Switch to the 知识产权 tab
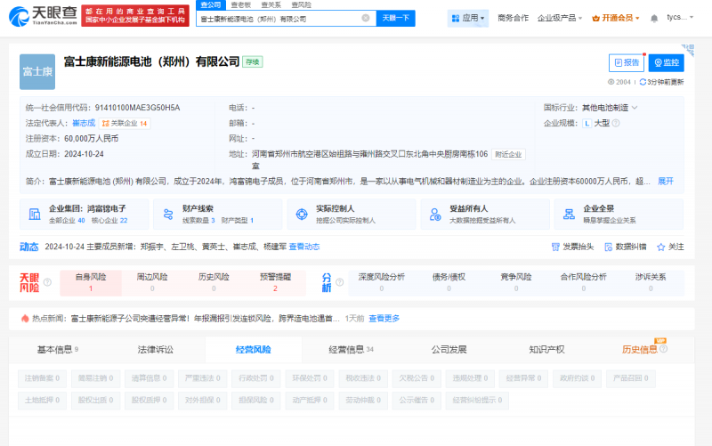This screenshot has height=446, width=712. (x=546, y=349)
